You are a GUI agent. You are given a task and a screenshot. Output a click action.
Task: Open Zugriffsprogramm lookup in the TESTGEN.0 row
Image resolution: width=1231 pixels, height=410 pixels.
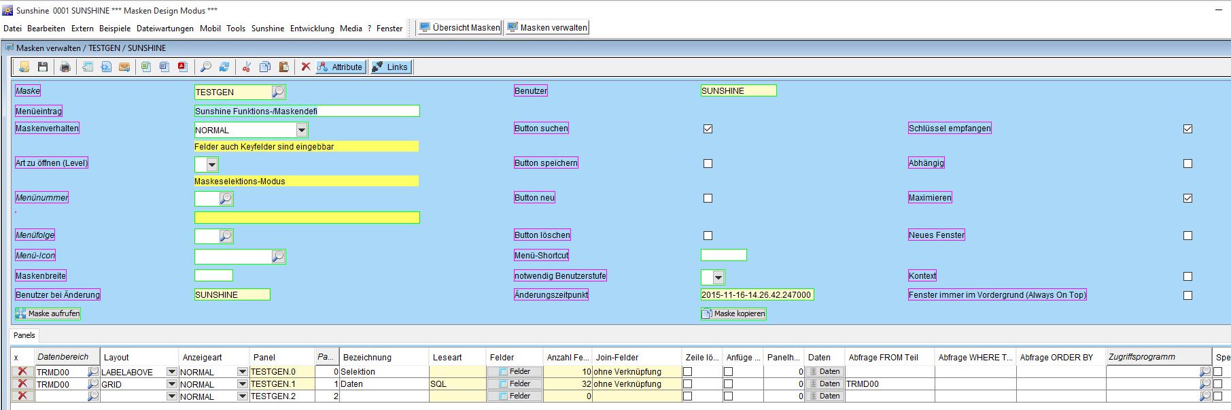click(x=1205, y=372)
